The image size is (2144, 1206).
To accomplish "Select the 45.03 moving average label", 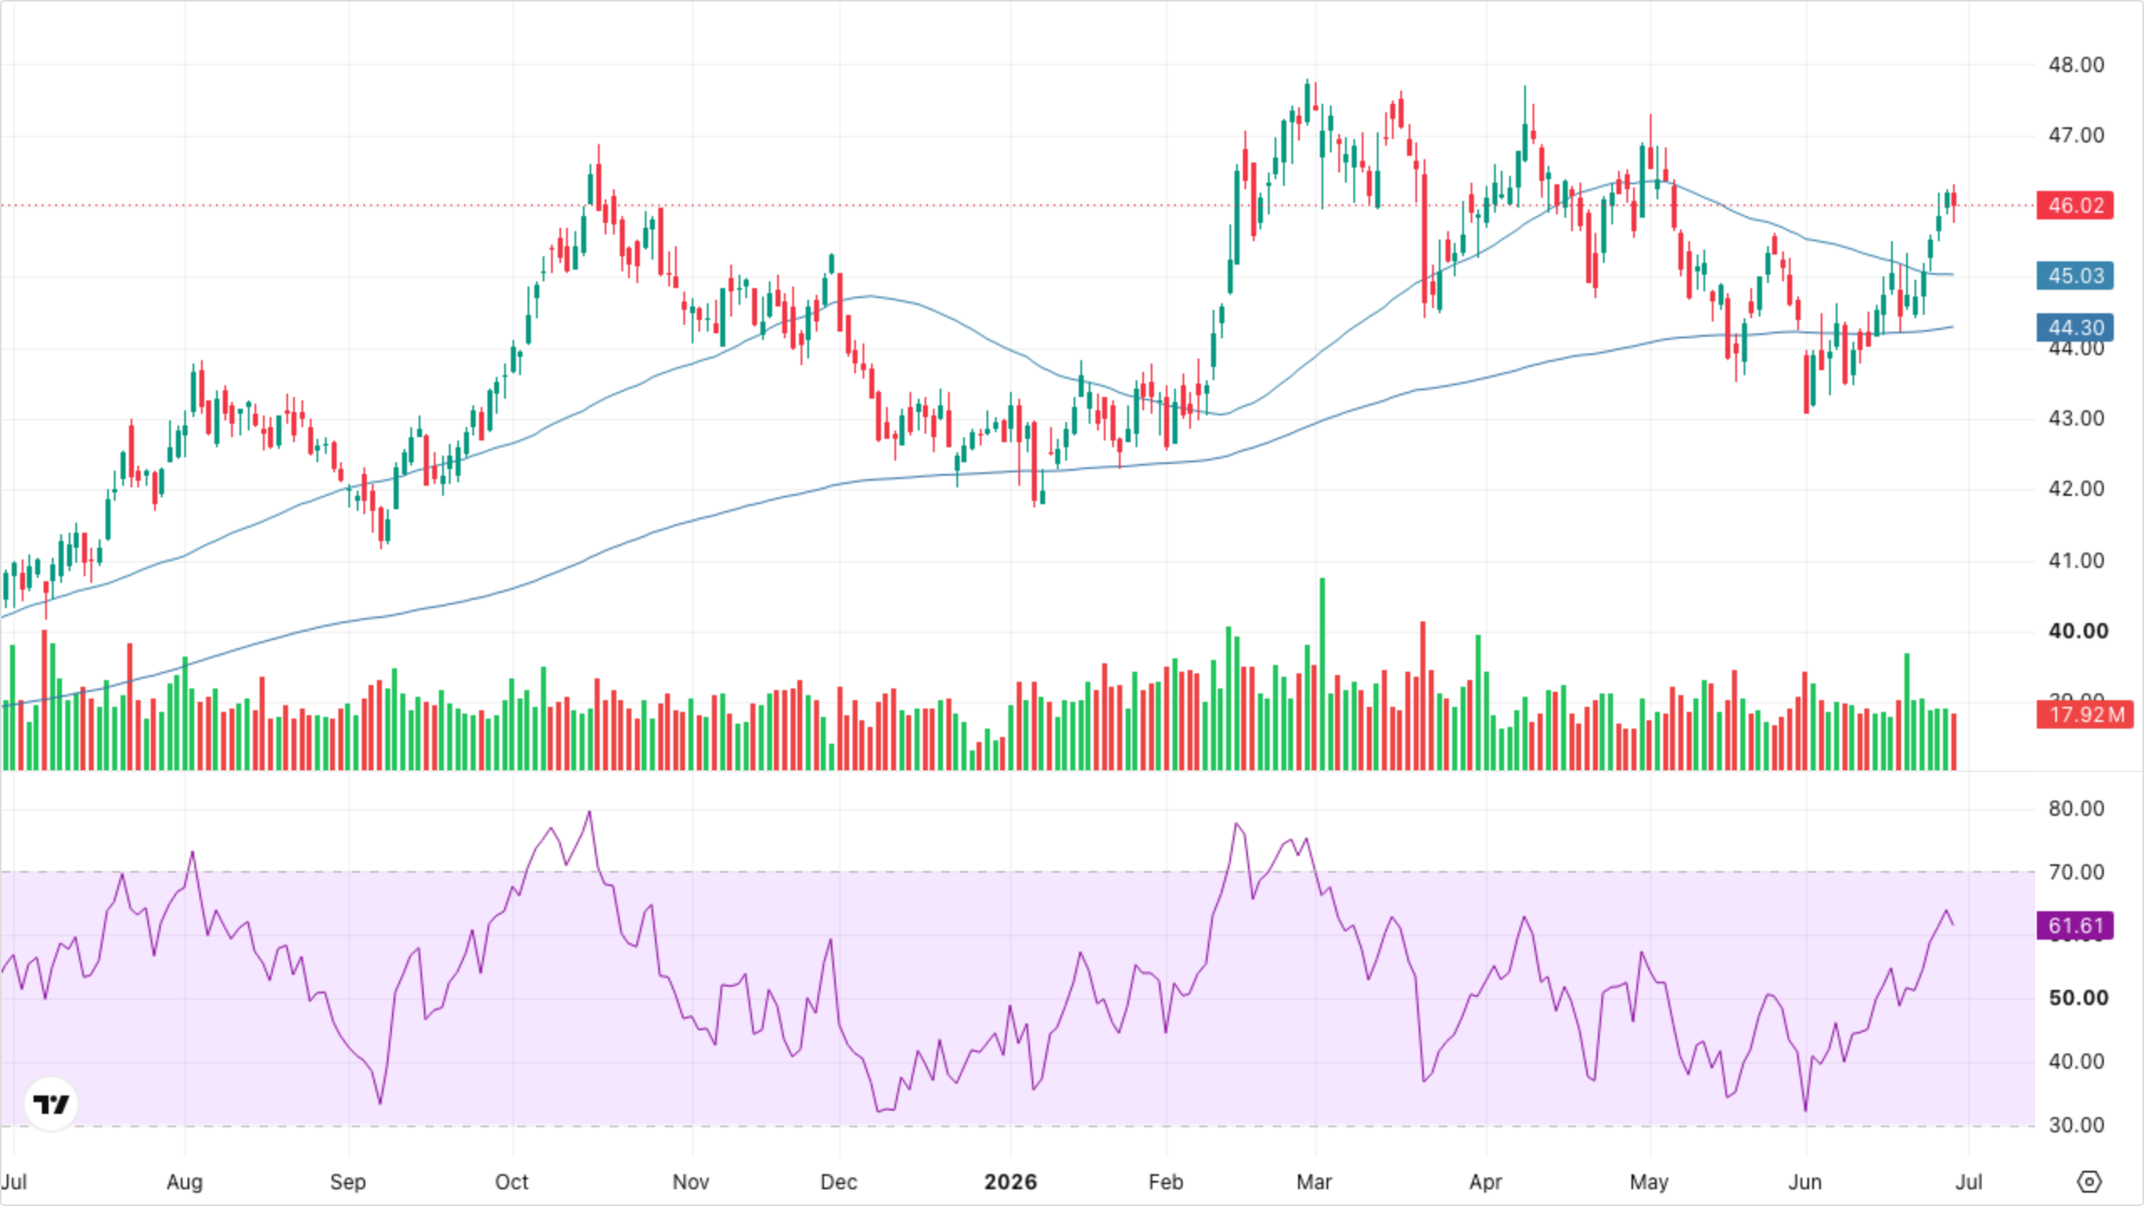I will click(2075, 276).
